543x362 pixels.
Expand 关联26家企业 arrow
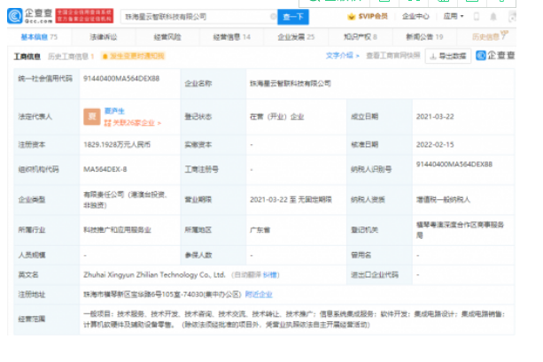159,123
